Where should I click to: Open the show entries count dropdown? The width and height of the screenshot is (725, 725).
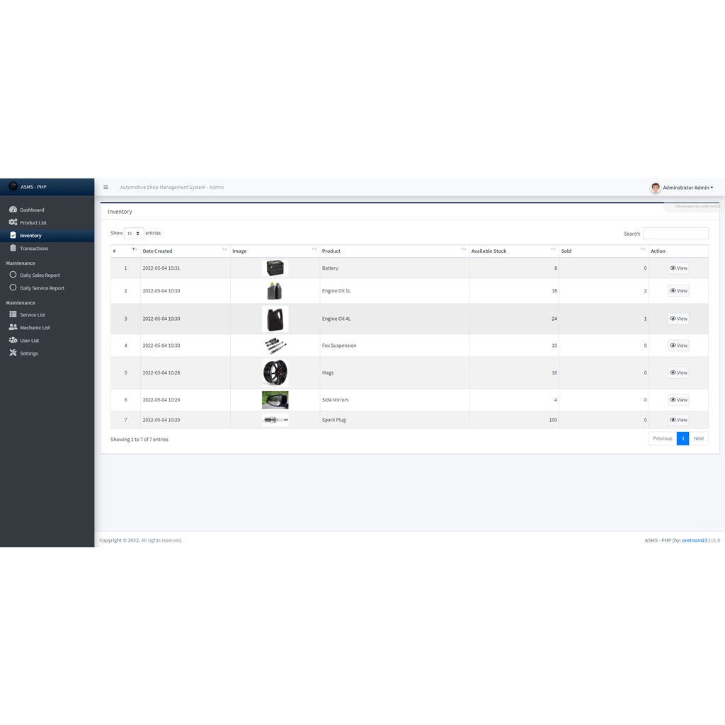[x=134, y=233]
